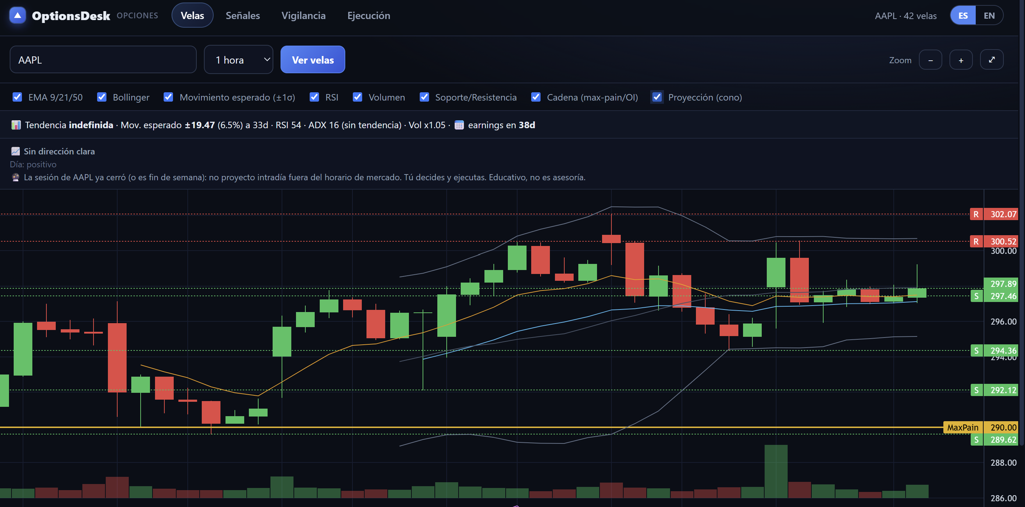The image size is (1025, 507).
Task: Click the 'OPCIONES' label in header
Action: pyautogui.click(x=137, y=15)
